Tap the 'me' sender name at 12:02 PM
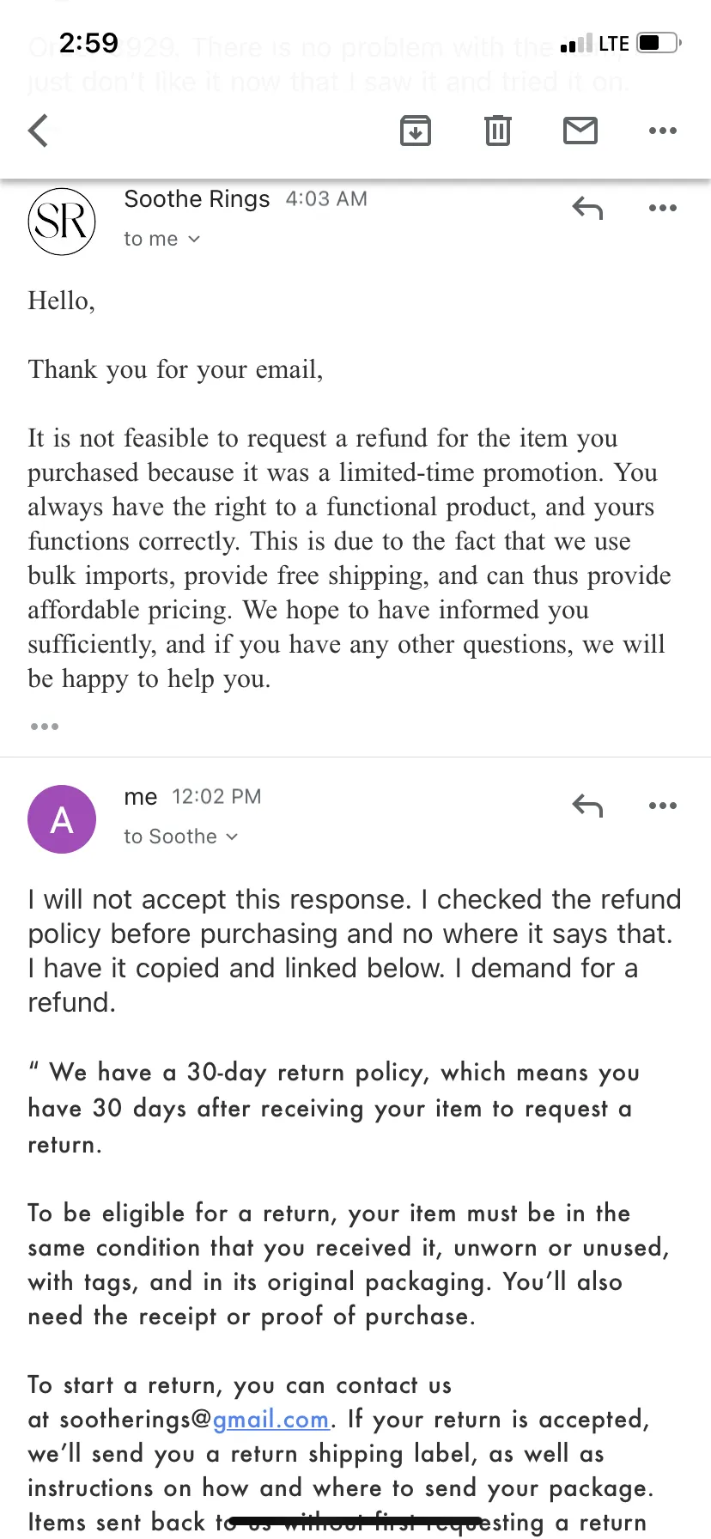711x1539 pixels. [141, 797]
